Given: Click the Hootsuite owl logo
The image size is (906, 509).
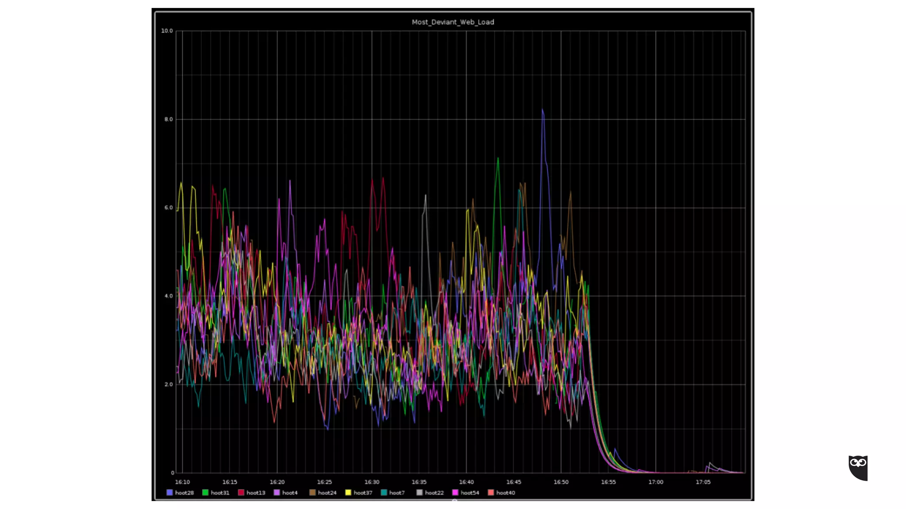Looking at the screenshot, I should click(x=858, y=468).
